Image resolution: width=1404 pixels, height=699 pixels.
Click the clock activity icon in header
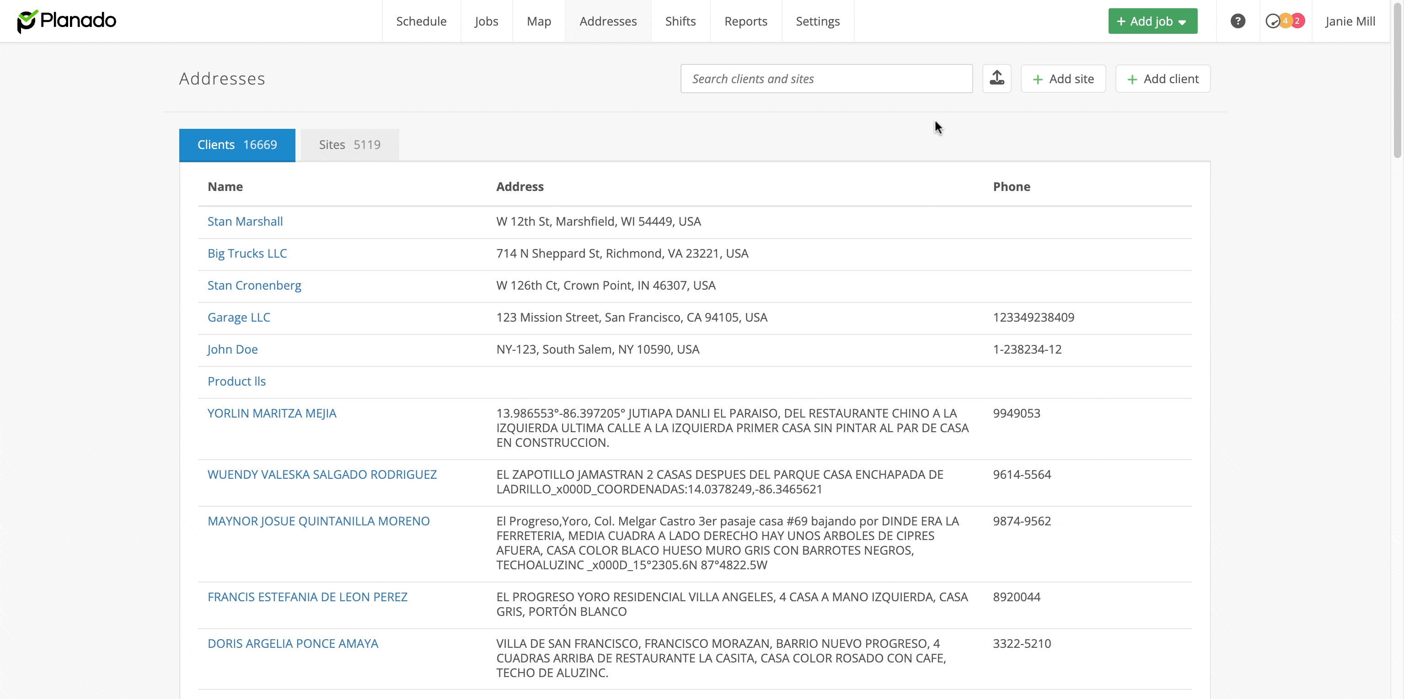(1272, 21)
